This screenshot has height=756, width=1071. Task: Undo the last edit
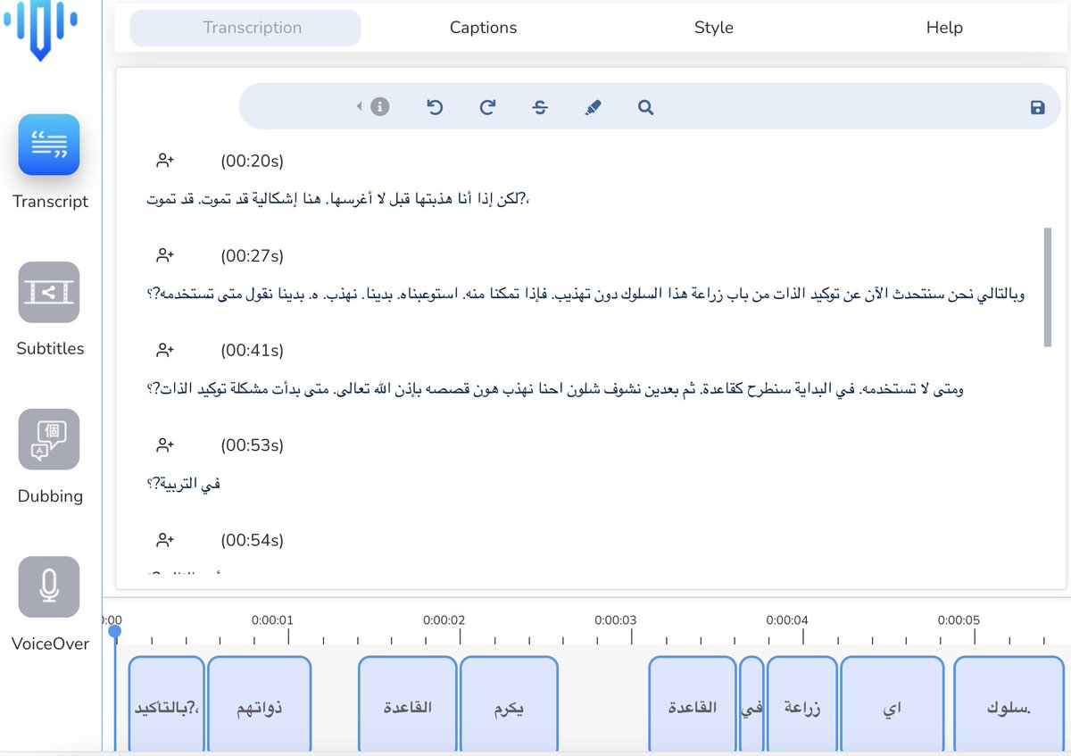coord(435,107)
